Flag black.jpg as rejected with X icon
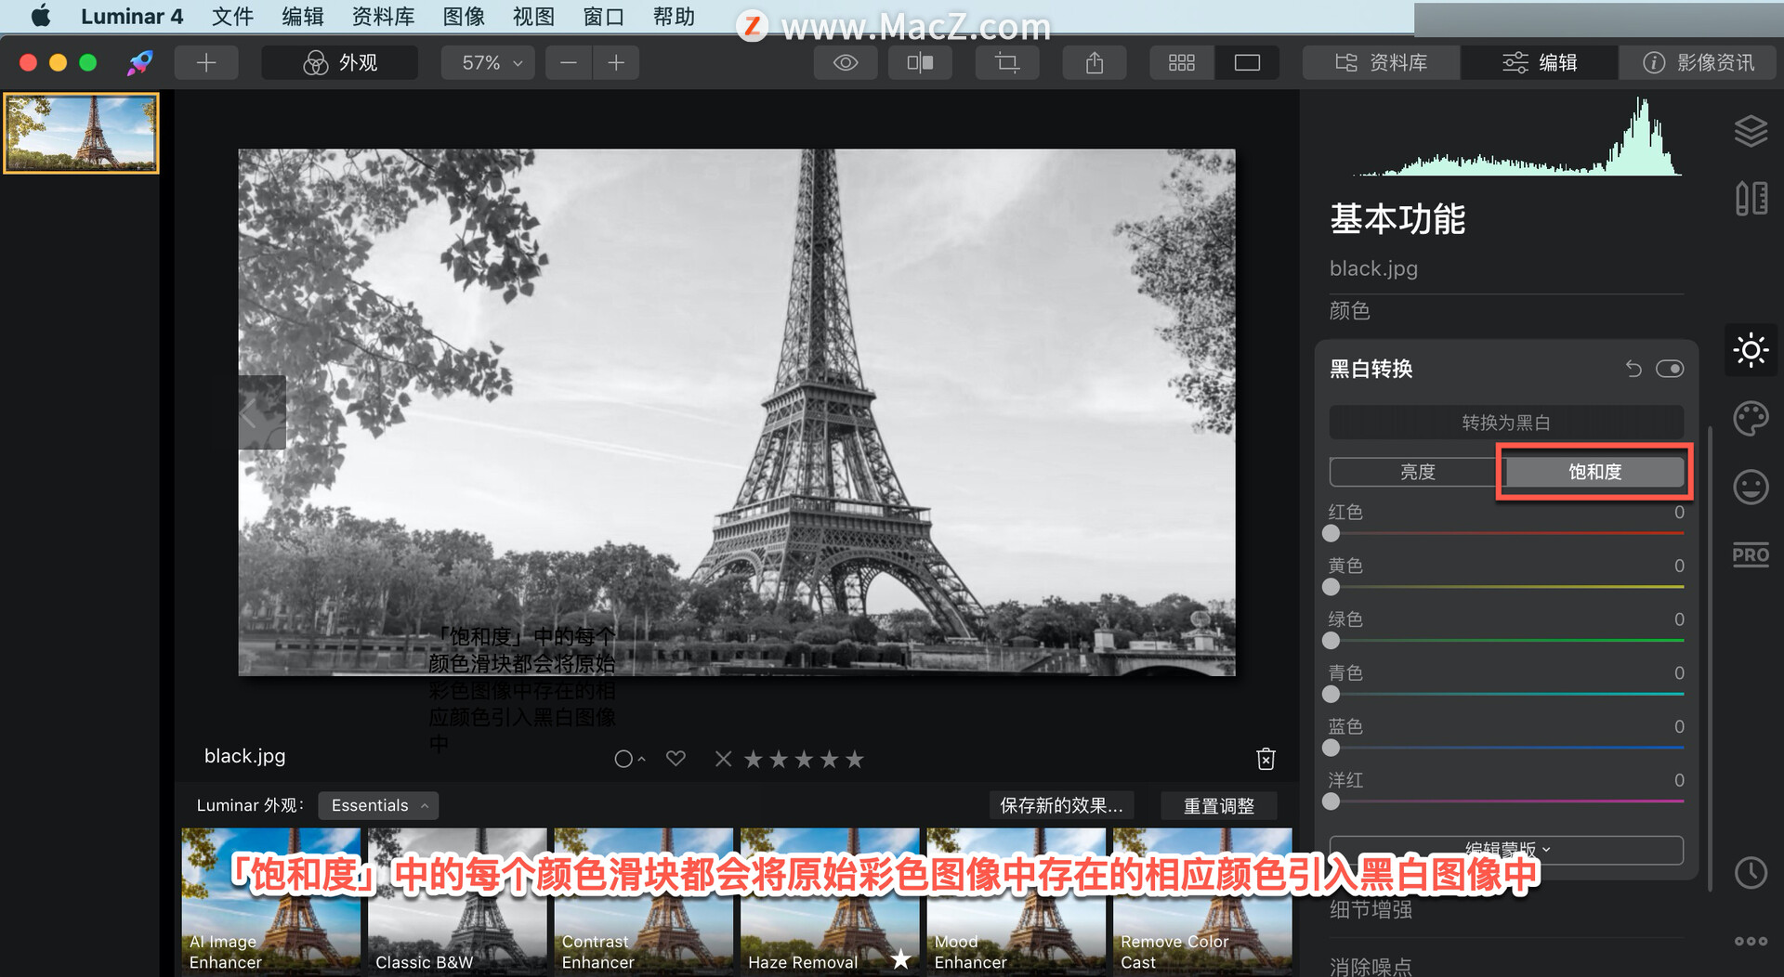The width and height of the screenshot is (1784, 977). pyautogui.click(x=723, y=759)
